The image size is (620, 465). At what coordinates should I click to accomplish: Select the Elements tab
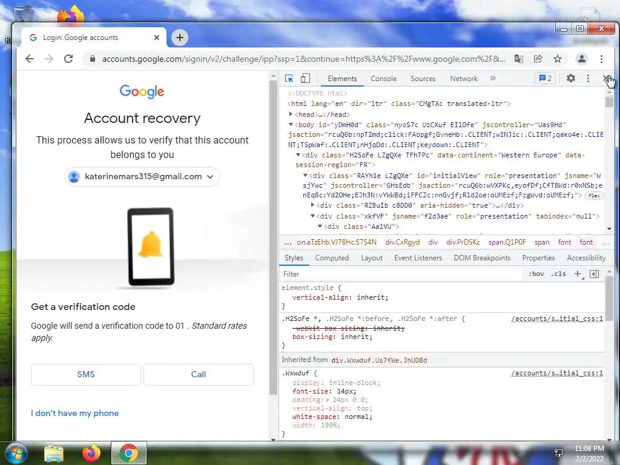[x=342, y=78]
